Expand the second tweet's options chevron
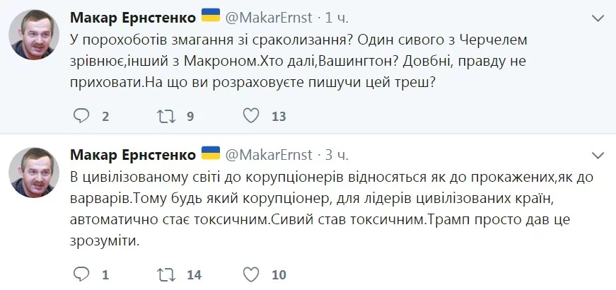Image resolution: width=616 pixels, height=290 pixels. (x=600, y=154)
